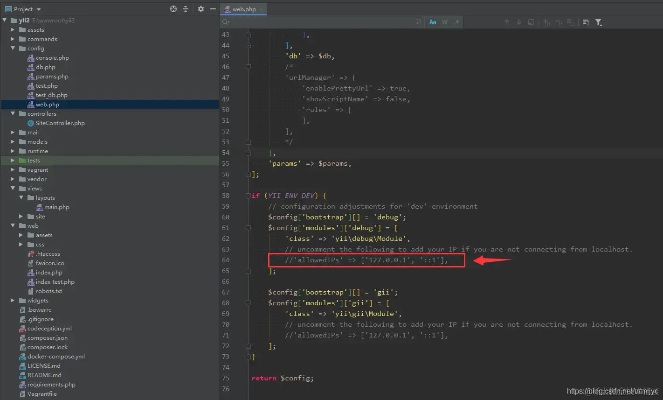Click the find bar search input field
The width and height of the screenshot is (663, 400).
coord(322,22)
